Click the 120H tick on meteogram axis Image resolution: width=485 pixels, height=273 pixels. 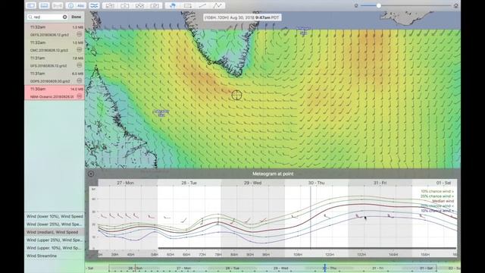pos(330,255)
